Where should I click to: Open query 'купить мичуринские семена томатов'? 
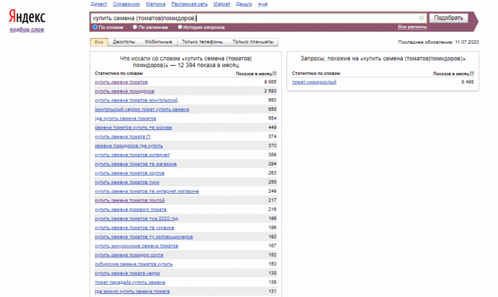(x=137, y=246)
